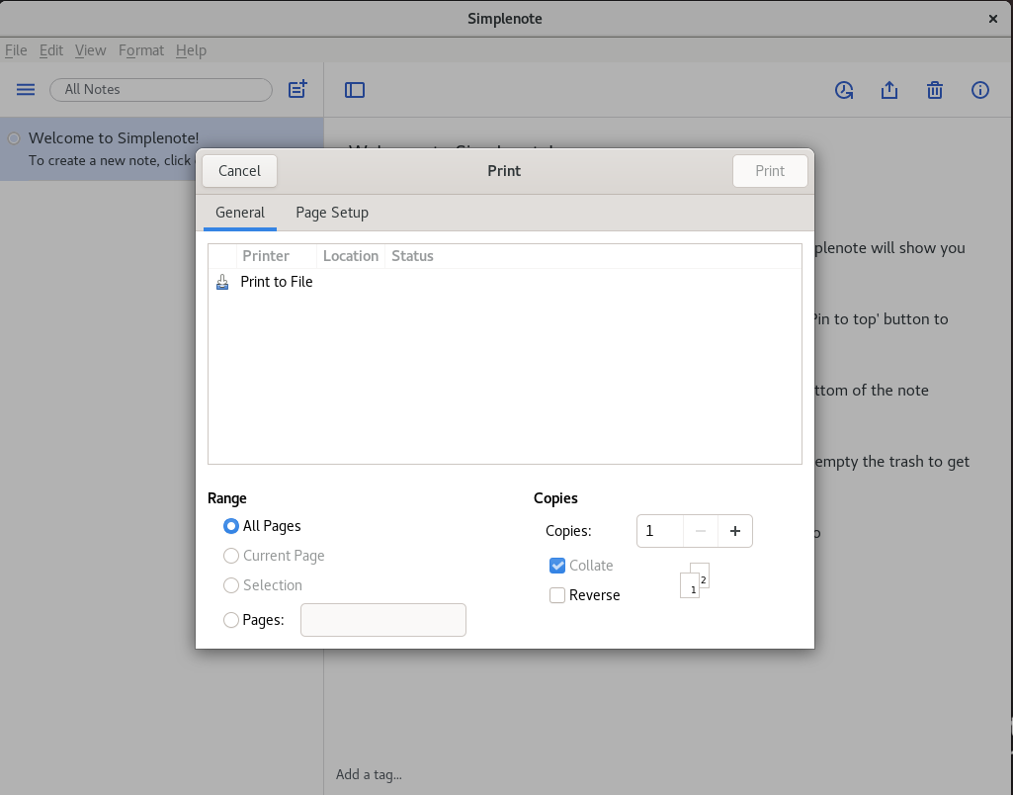Switch to the Page Setup tab
This screenshot has height=795, width=1013.
[332, 213]
